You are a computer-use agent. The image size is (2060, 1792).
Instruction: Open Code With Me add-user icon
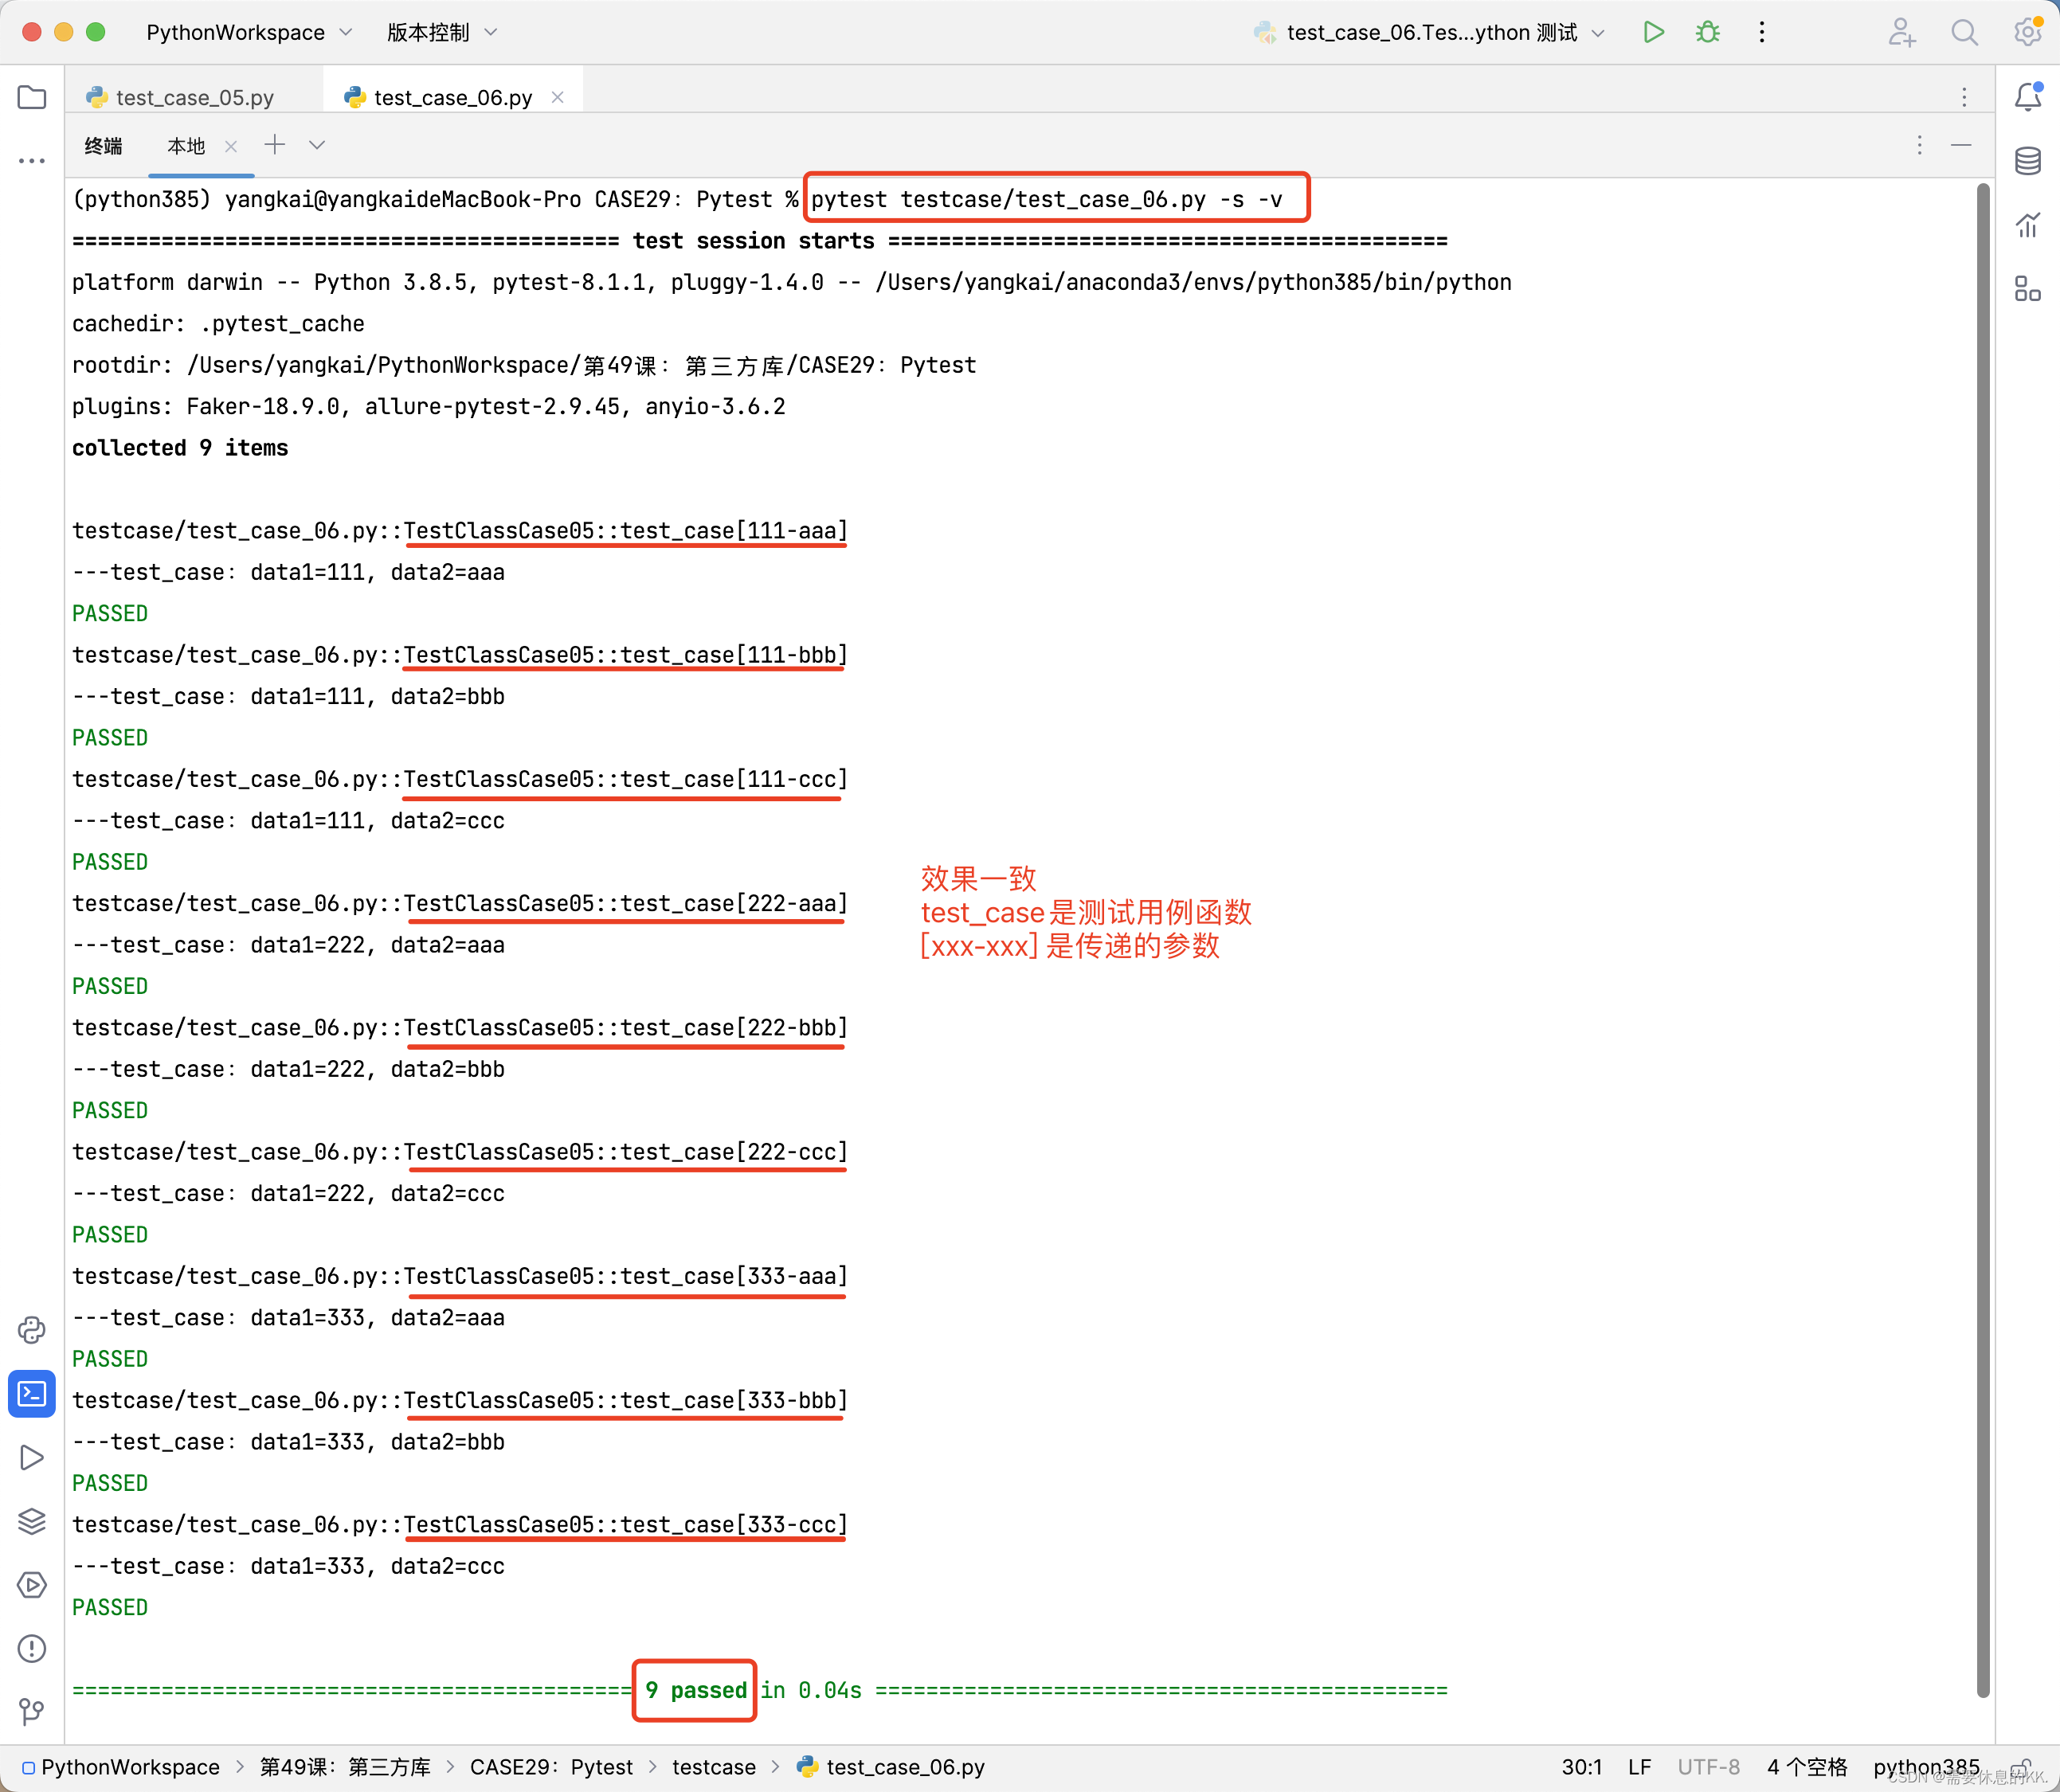click(x=1901, y=32)
